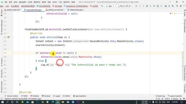Viewport: 186px width, 104px height.
Task: Open App Inspection tool window
Action: click(79, 96)
